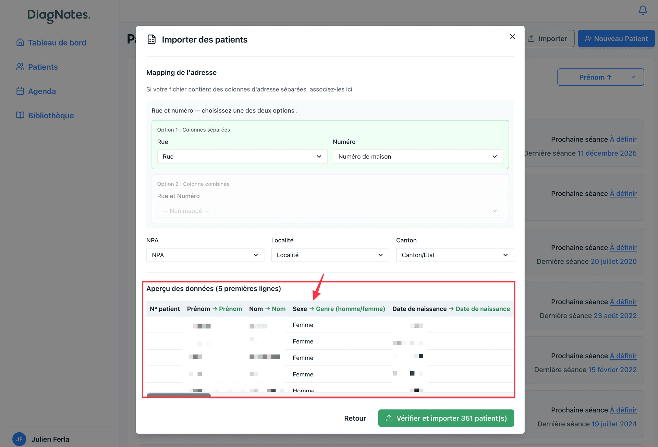
Task: Open the Canton/Etat dropdown
Action: coord(454,255)
